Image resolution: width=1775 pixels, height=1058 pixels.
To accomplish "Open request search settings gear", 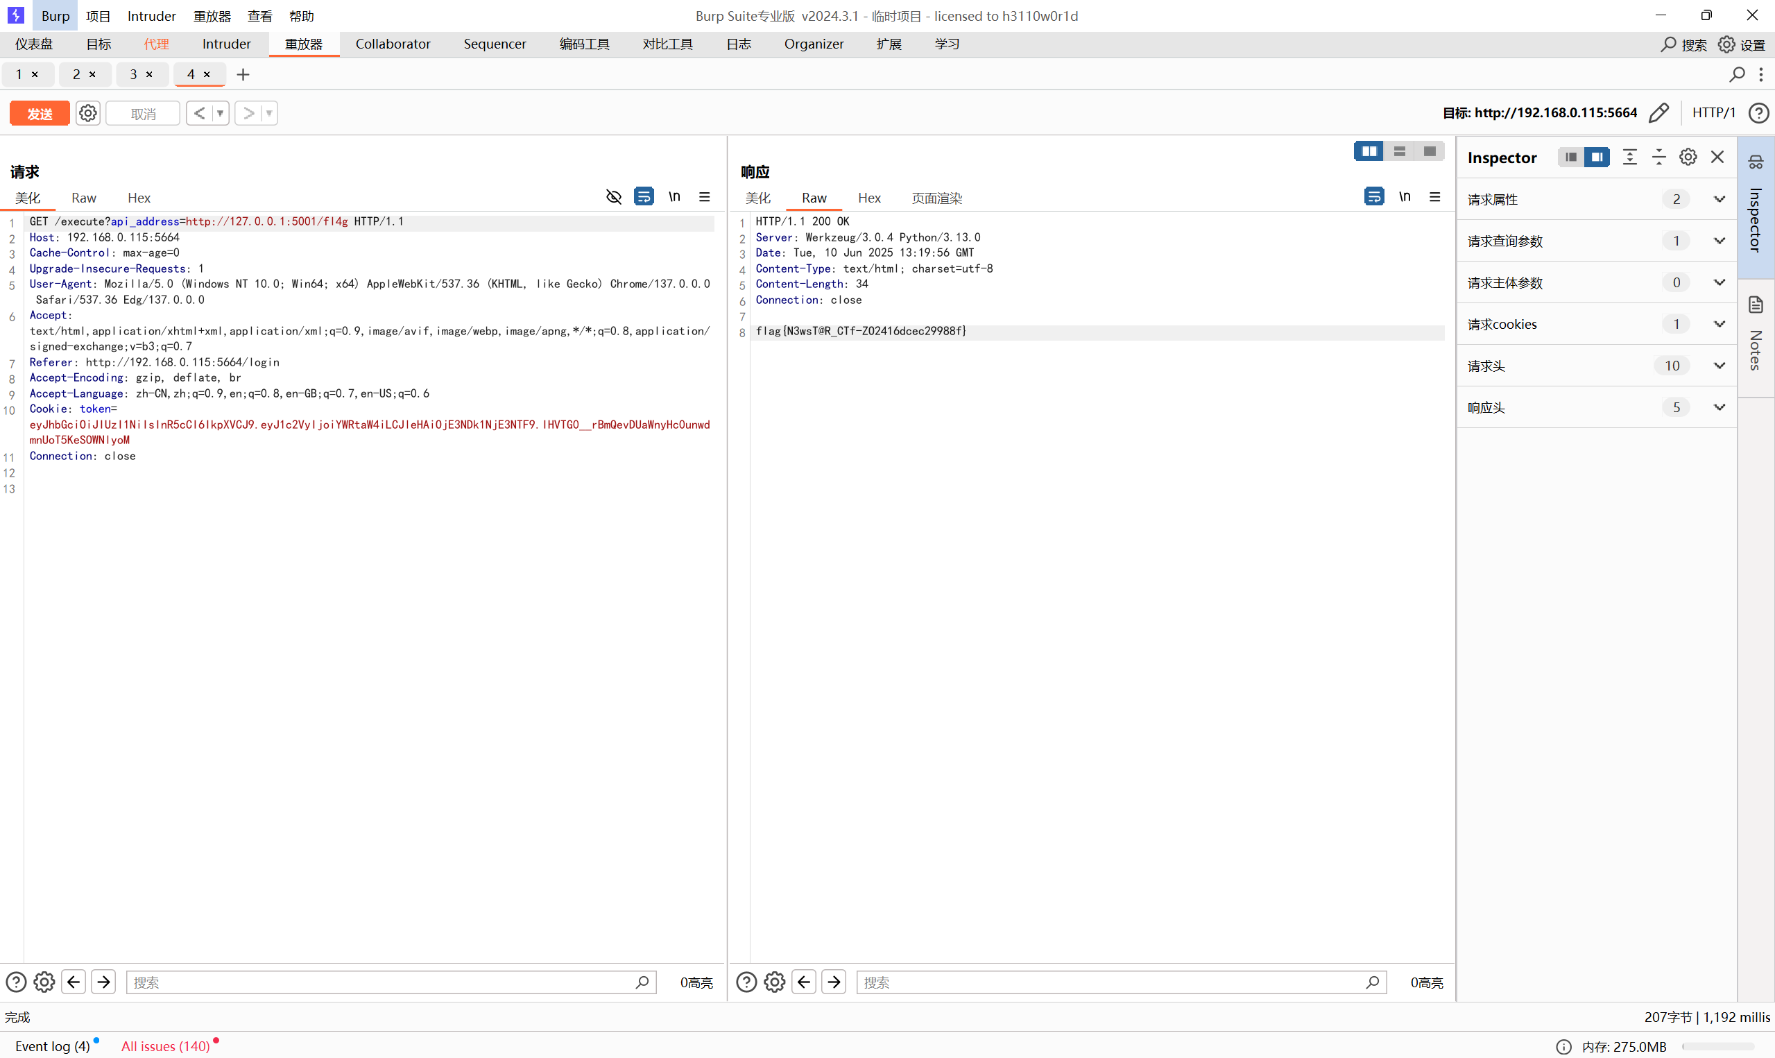I will pos(44,982).
